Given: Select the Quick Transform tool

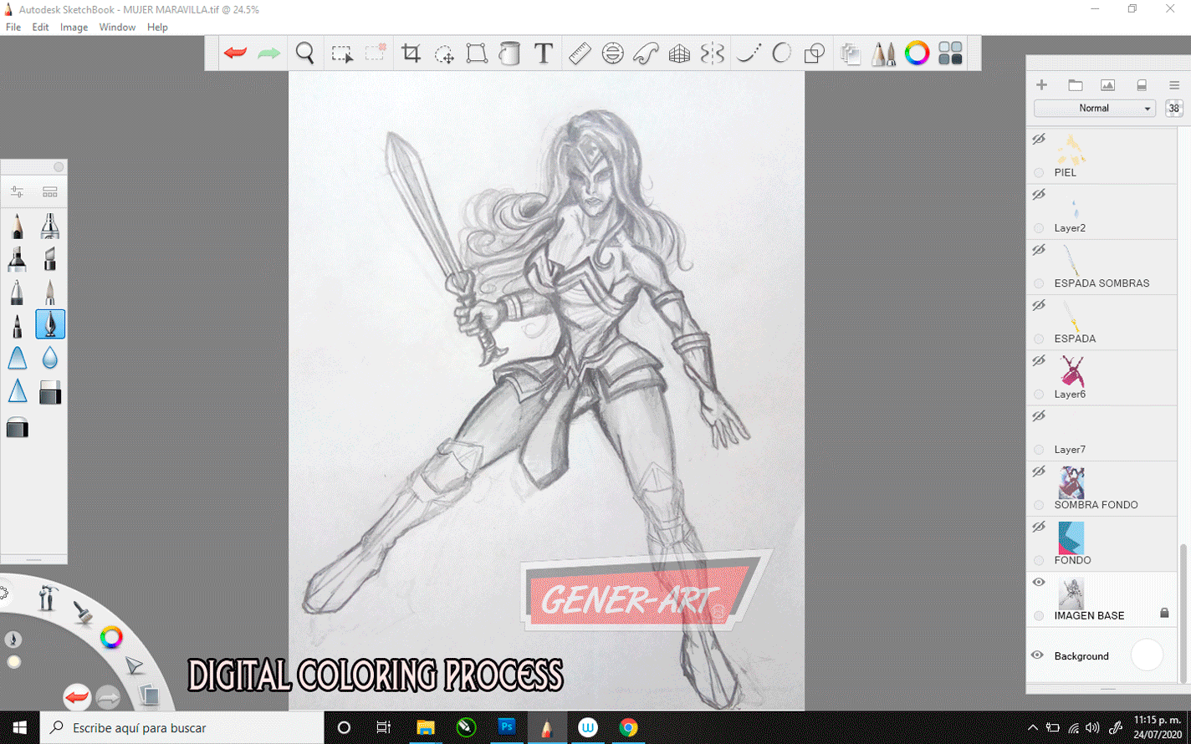Looking at the screenshot, I should pos(444,54).
